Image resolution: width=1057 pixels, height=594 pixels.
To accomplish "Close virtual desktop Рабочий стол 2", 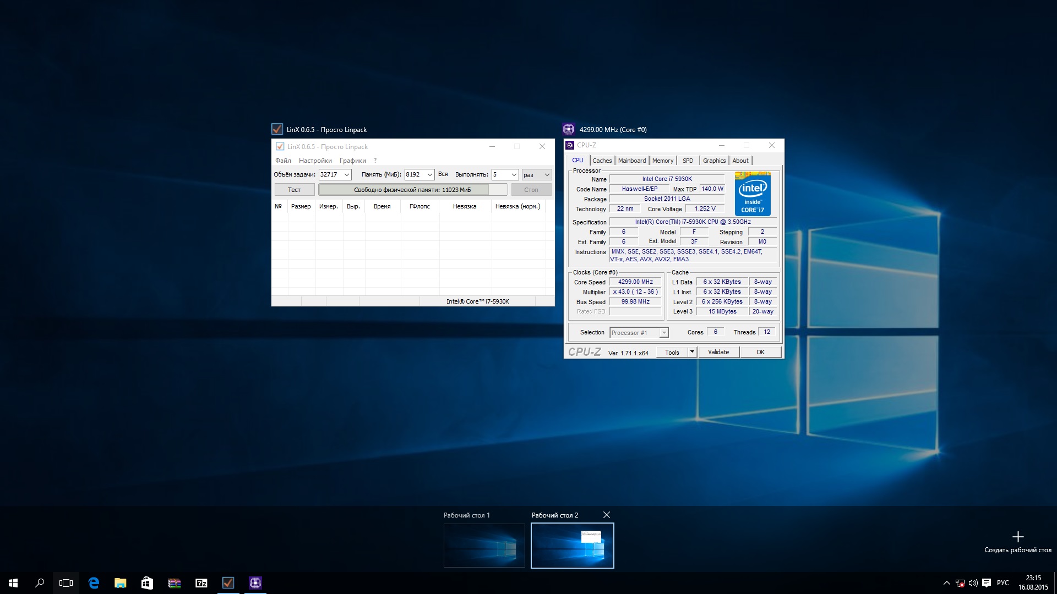I will (606, 515).
